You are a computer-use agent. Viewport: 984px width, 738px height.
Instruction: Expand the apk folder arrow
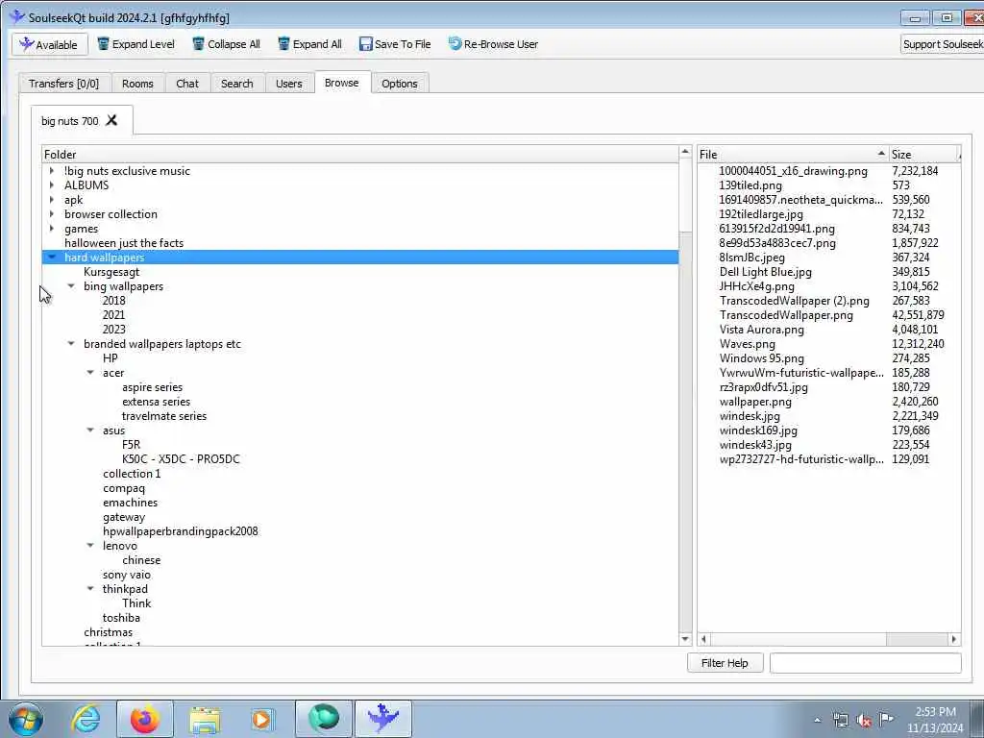click(x=52, y=200)
